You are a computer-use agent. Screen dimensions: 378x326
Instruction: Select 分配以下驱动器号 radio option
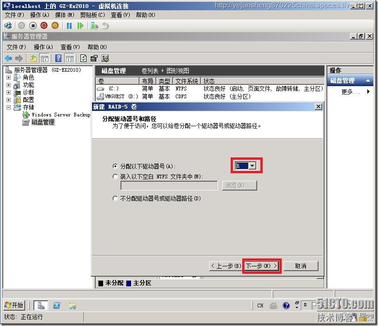pos(115,166)
